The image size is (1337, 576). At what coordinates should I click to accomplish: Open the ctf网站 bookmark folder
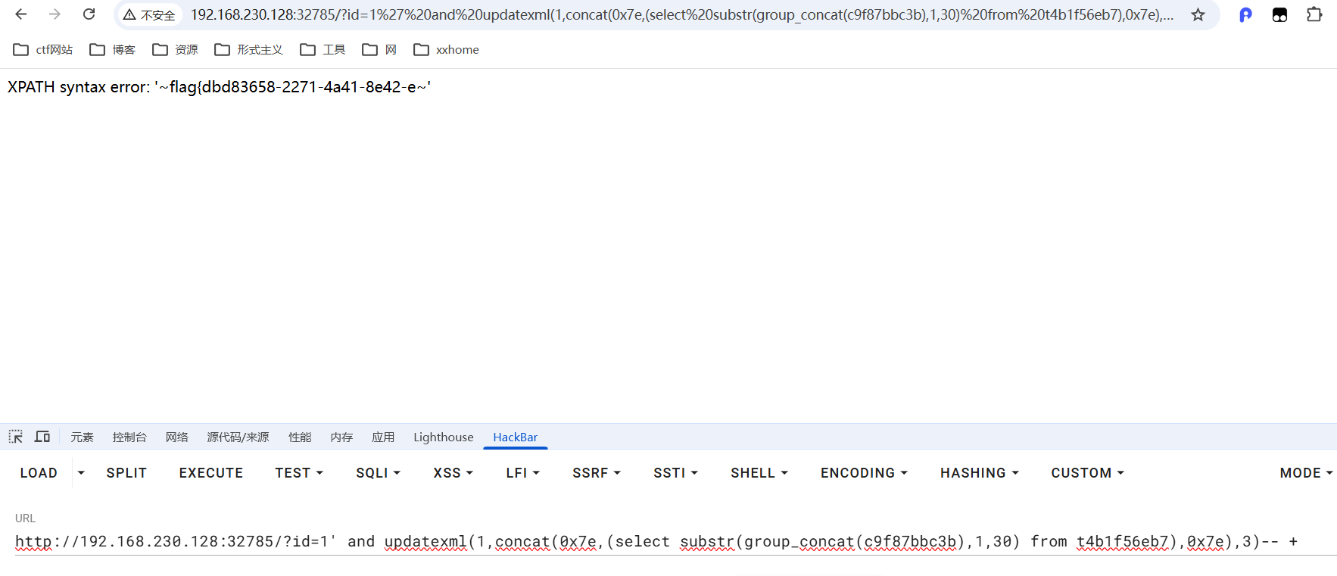(x=43, y=49)
